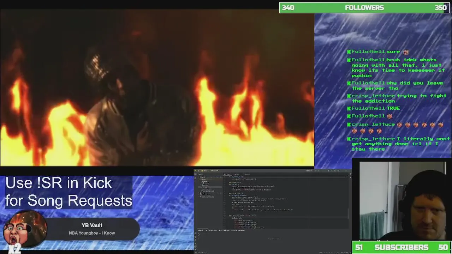Image resolution: width=452 pixels, height=254 pixels.
Task: Click the editor vertical scrollbar in PyCharm
Action: tap(349, 213)
